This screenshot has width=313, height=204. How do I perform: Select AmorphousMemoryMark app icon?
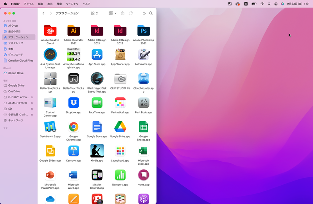[74, 55]
